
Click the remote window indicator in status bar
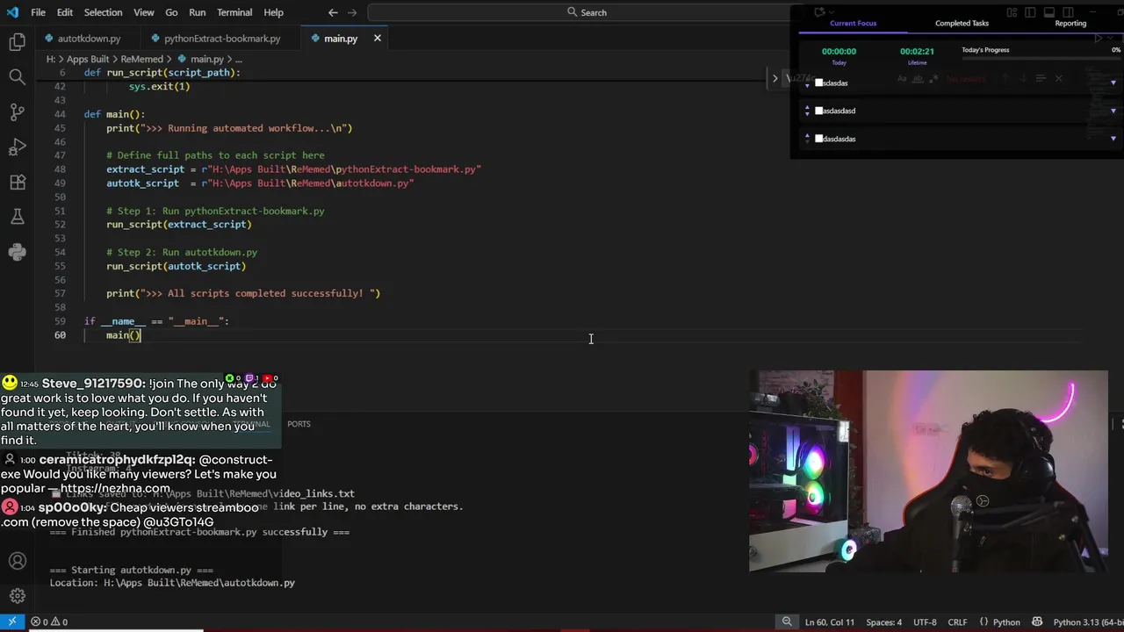12,621
